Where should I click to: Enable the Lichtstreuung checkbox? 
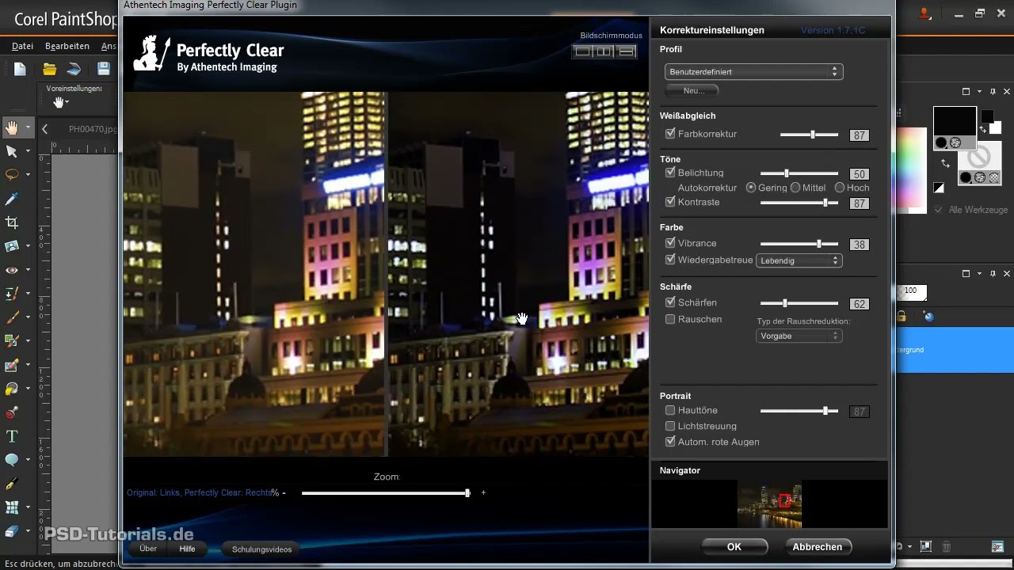click(x=671, y=426)
